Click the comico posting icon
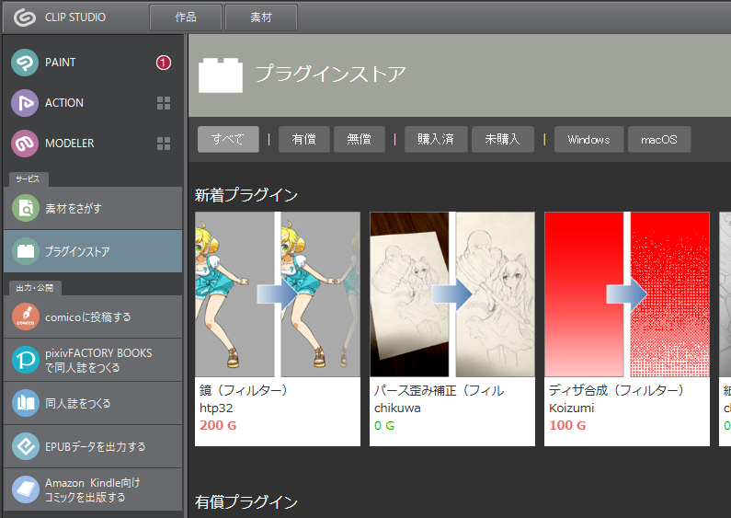The image size is (731, 518). point(26,317)
